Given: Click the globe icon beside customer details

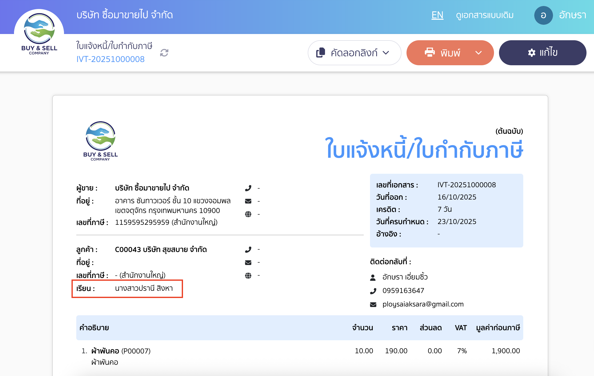Looking at the screenshot, I should 248,275.
